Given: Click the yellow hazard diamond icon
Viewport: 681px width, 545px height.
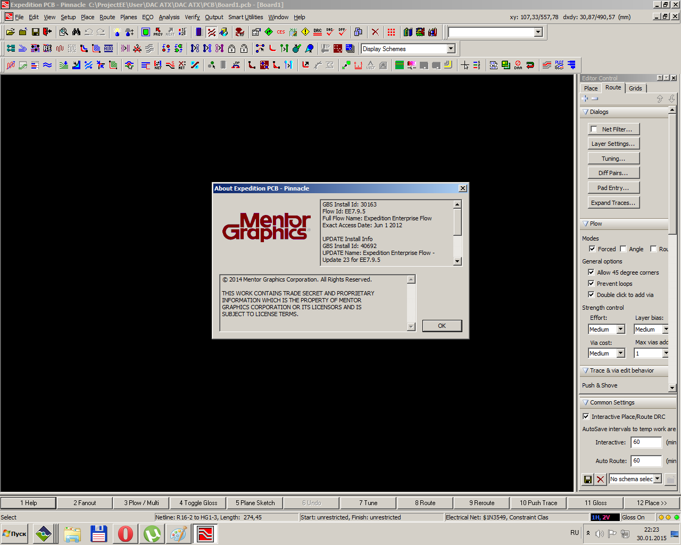Looking at the screenshot, I should tap(305, 32).
